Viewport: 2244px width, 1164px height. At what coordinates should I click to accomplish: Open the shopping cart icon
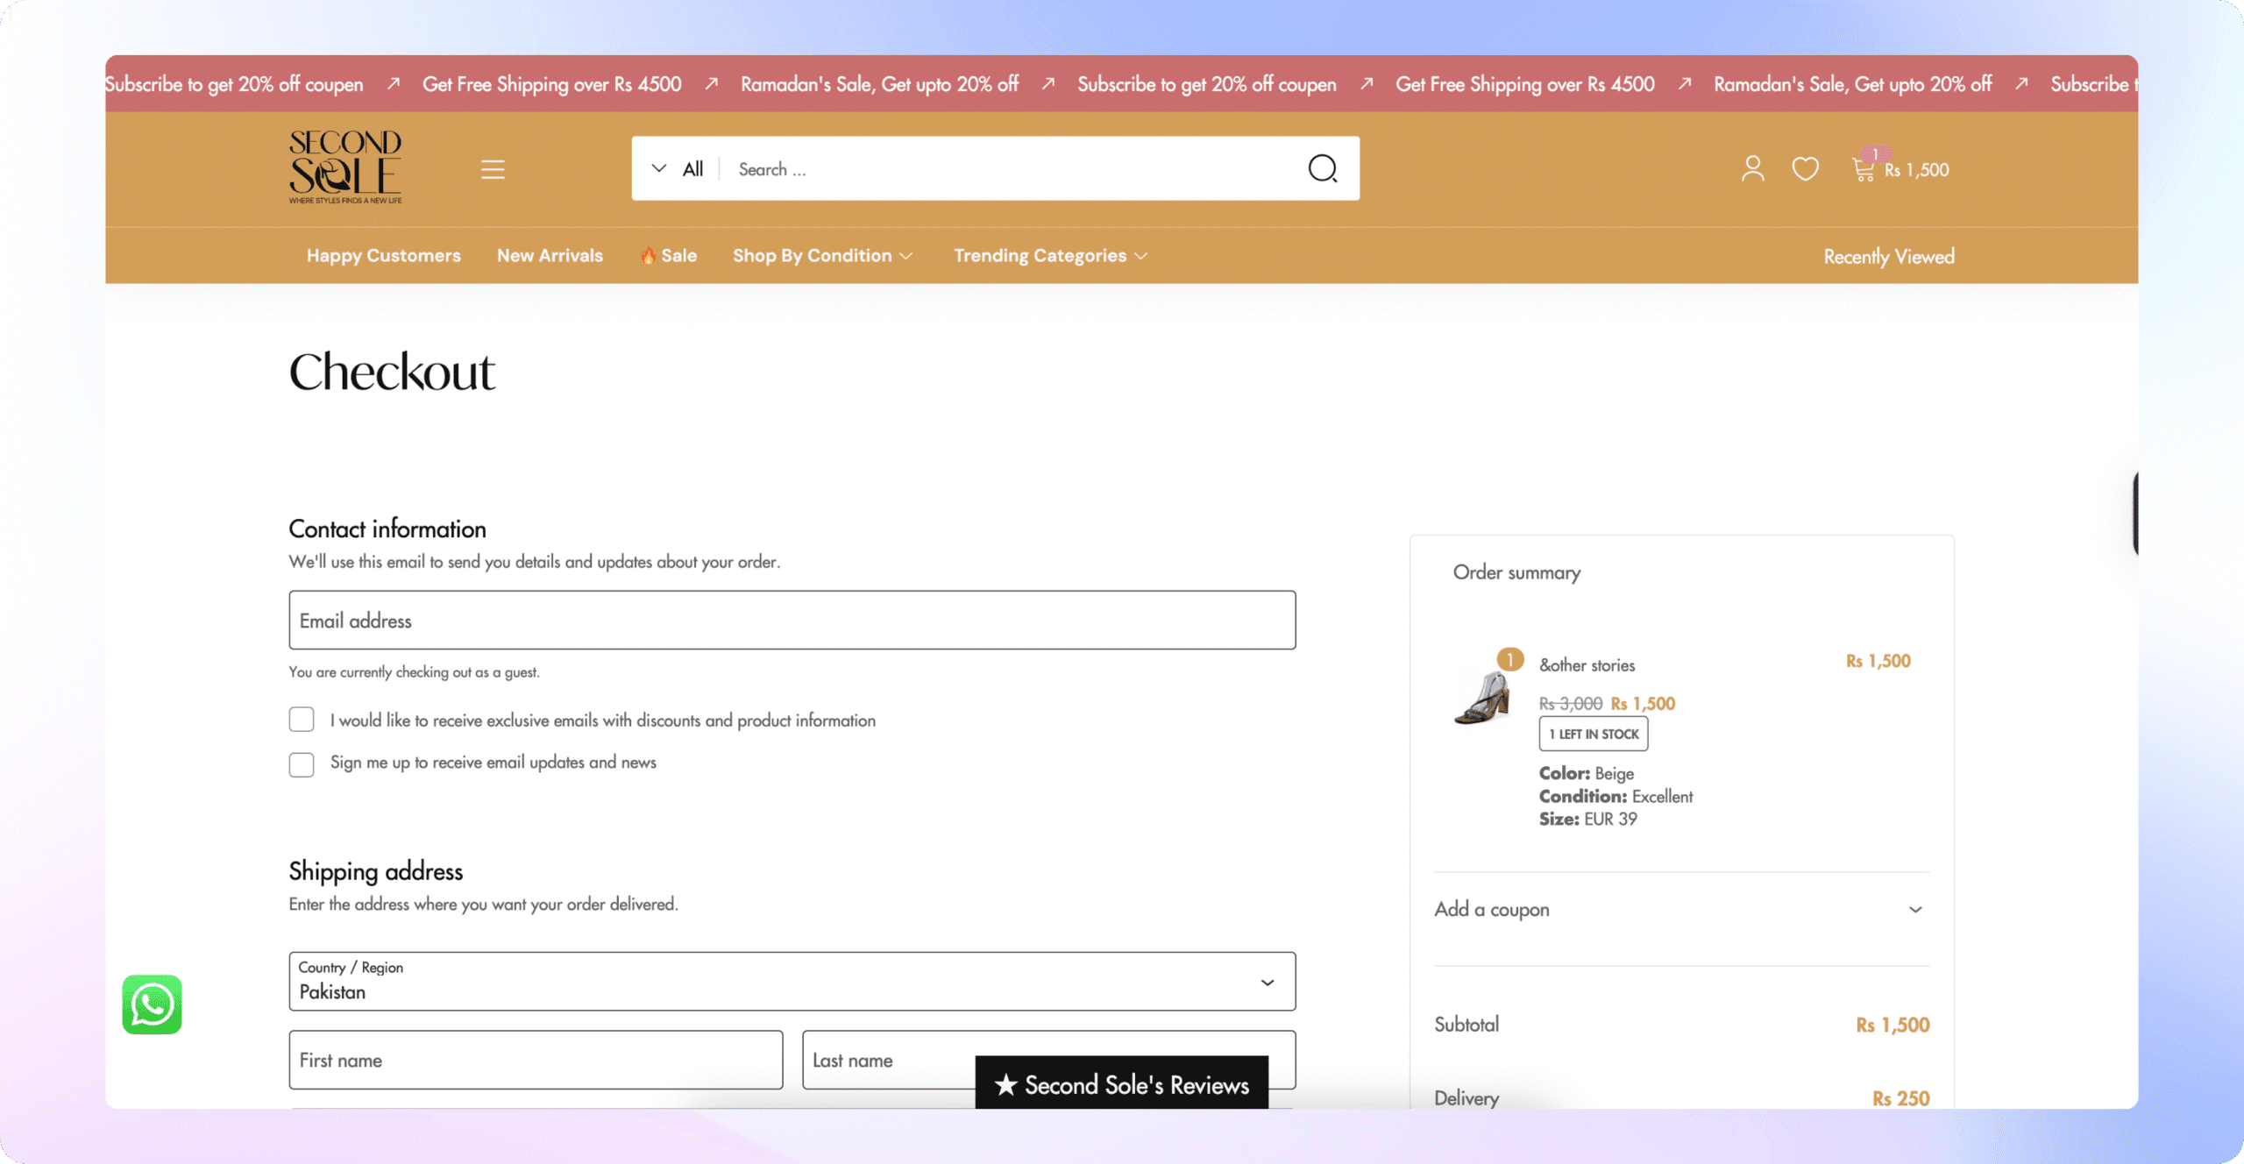1864,168
